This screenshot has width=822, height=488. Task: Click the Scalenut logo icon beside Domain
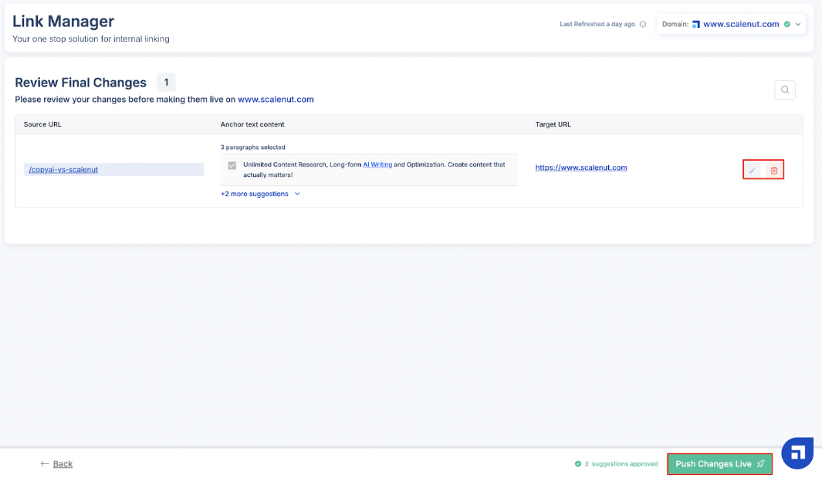click(696, 24)
